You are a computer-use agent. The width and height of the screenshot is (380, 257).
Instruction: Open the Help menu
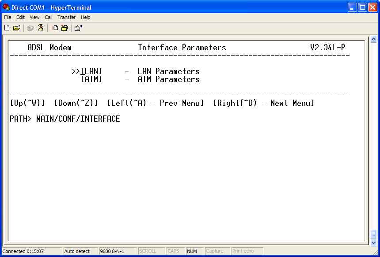coord(86,17)
